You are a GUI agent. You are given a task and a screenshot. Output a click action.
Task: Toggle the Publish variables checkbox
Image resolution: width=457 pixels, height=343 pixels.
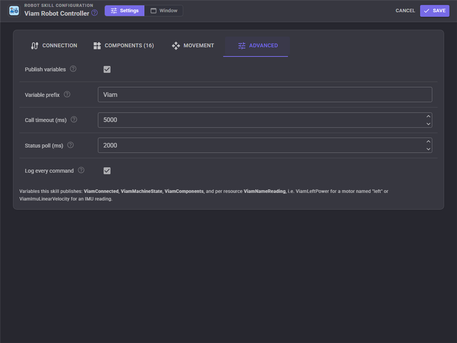107,69
